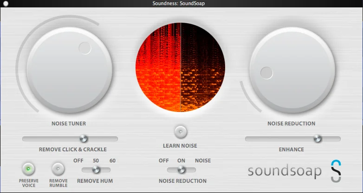
Task: Click the Learn Noise button
Action: point(181,132)
